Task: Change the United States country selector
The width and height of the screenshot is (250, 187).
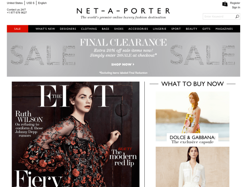Action: click(x=15, y=3)
